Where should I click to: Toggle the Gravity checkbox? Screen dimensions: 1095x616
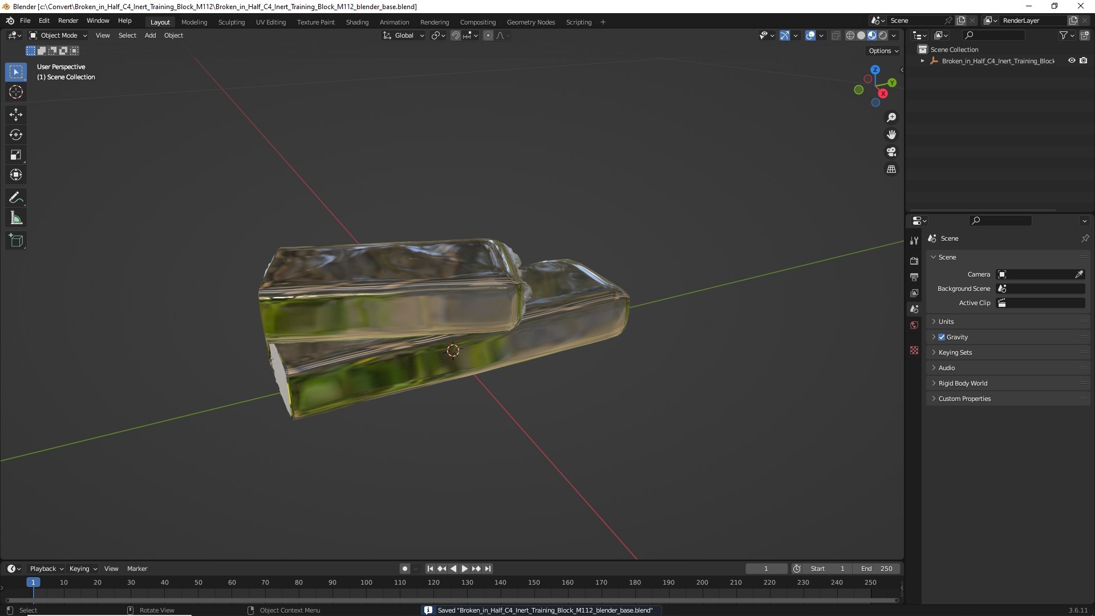(942, 337)
